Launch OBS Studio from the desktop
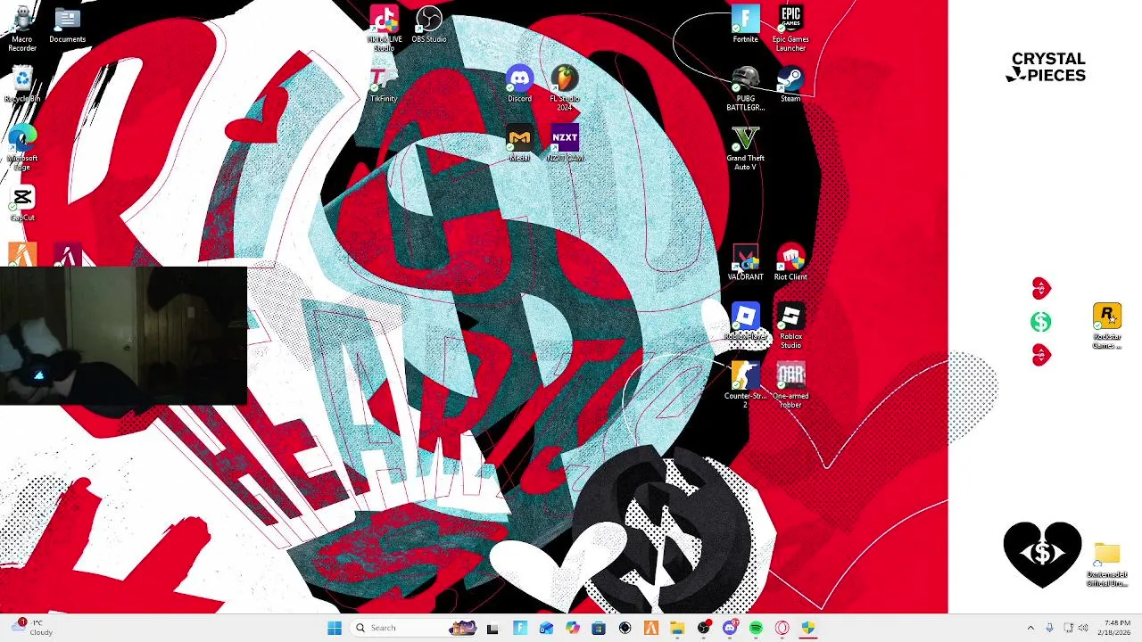Viewport: 1142px width, 642px height. [x=429, y=25]
